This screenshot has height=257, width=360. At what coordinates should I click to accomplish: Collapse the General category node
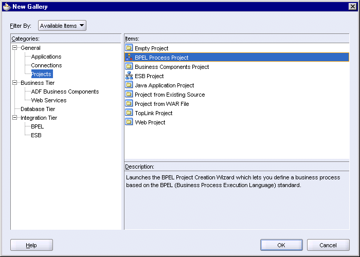coord(15,48)
